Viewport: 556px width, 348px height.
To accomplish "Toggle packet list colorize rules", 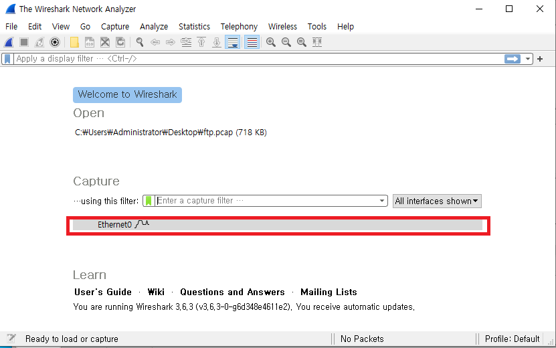I will (252, 42).
